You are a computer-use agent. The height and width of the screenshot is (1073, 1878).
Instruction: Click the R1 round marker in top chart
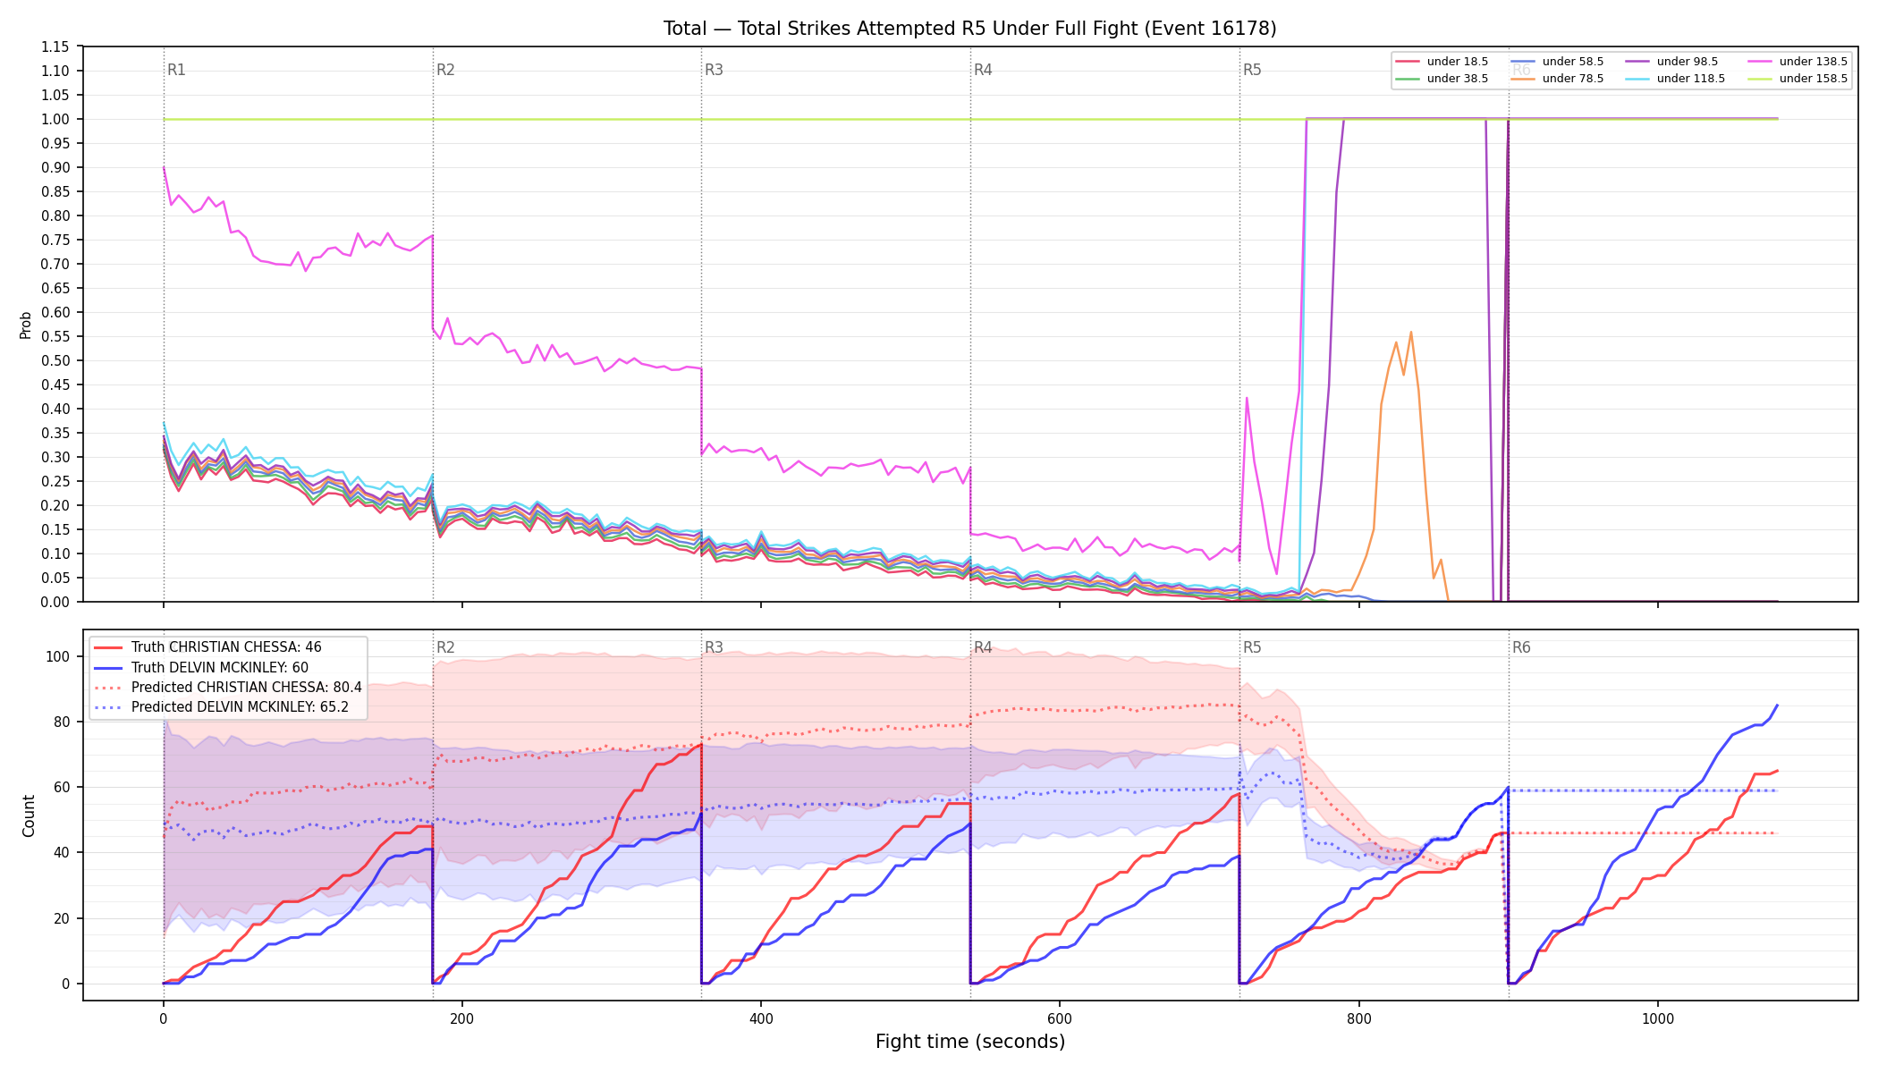[176, 70]
